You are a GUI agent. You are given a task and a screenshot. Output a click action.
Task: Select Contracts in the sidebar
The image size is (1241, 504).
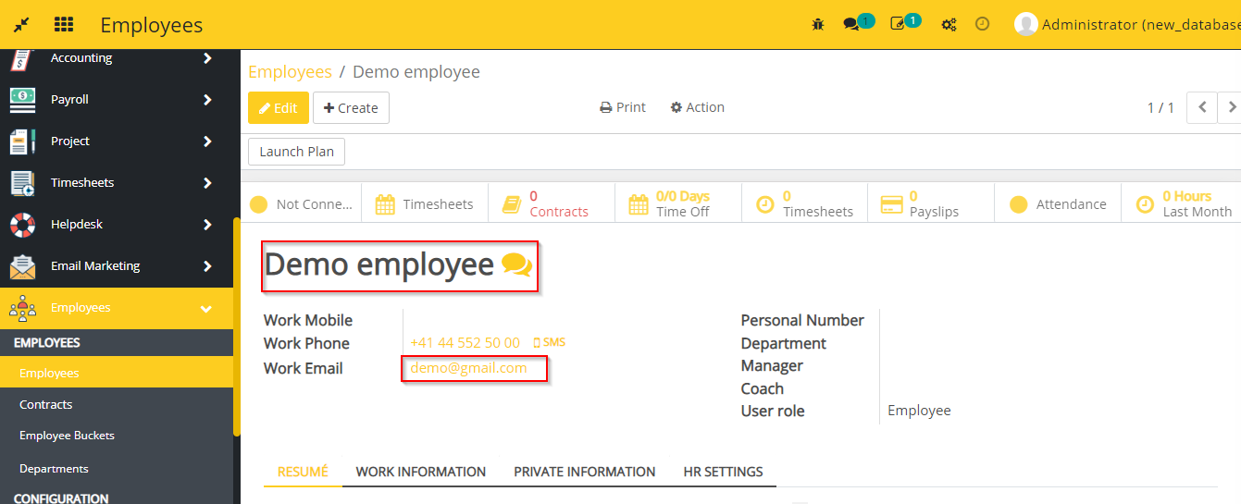(117, 405)
